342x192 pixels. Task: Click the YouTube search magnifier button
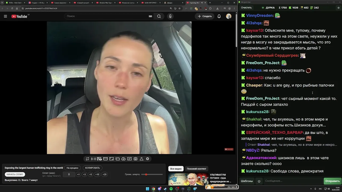[159, 16]
